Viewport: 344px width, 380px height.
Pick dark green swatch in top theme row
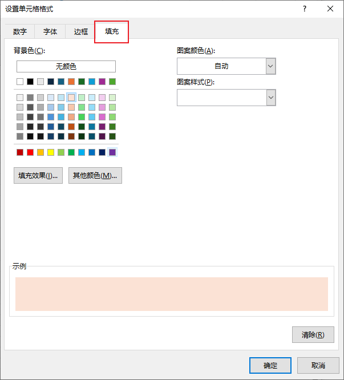(82, 82)
